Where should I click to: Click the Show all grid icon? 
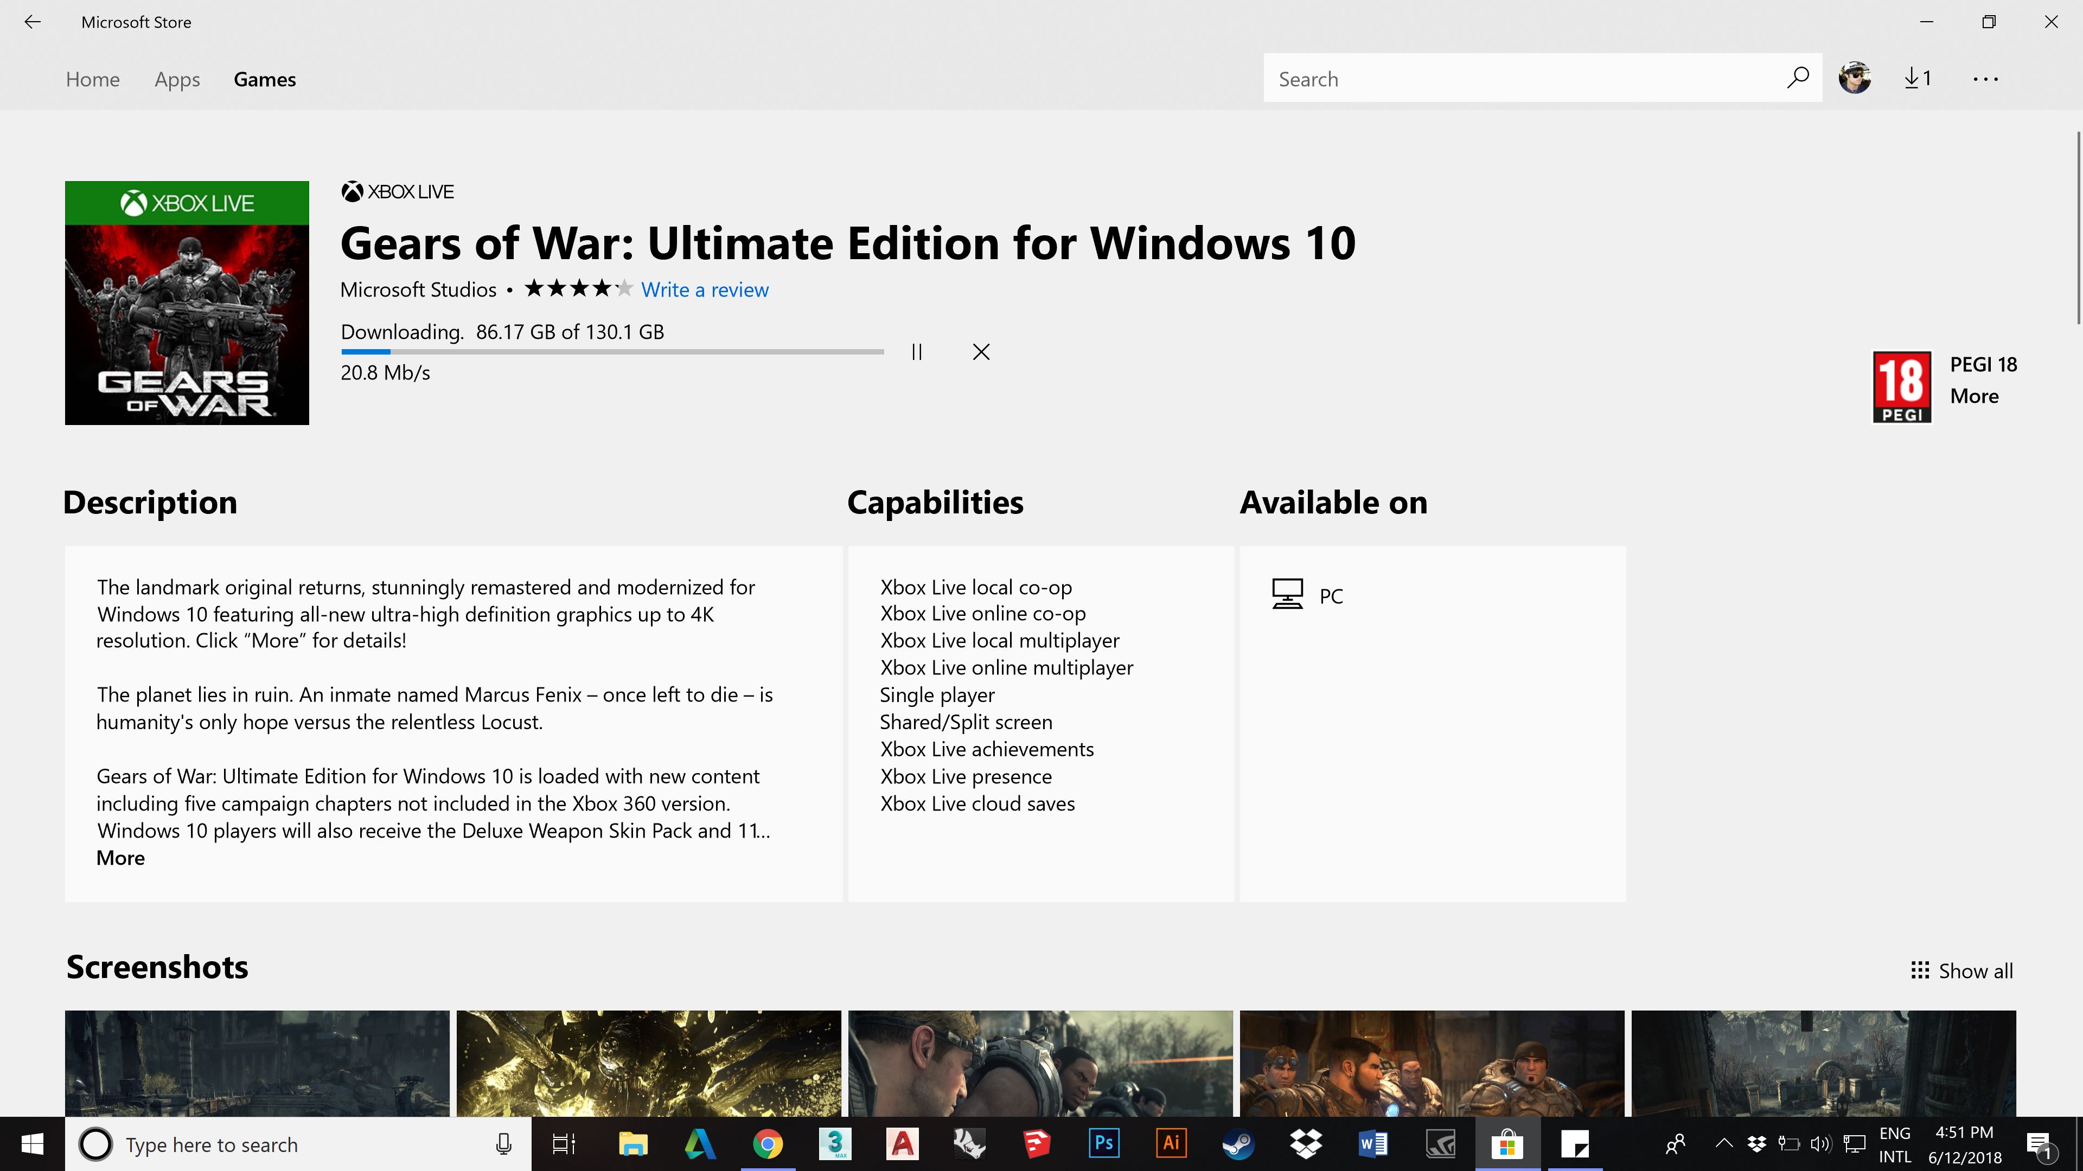(1920, 970)
